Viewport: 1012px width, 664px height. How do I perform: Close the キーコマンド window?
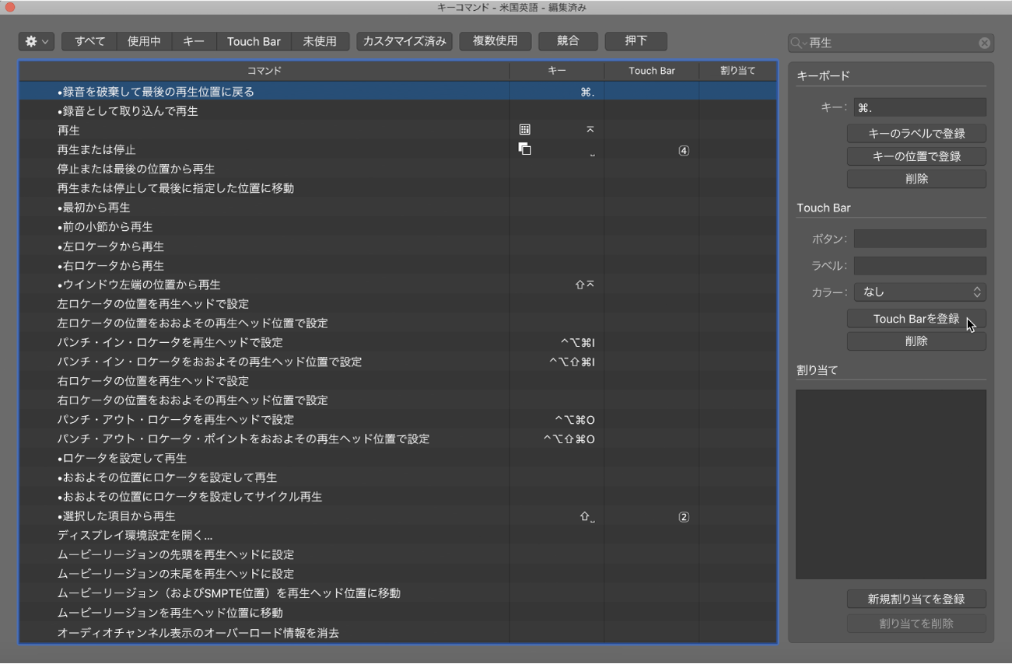(x=10, y=7)
